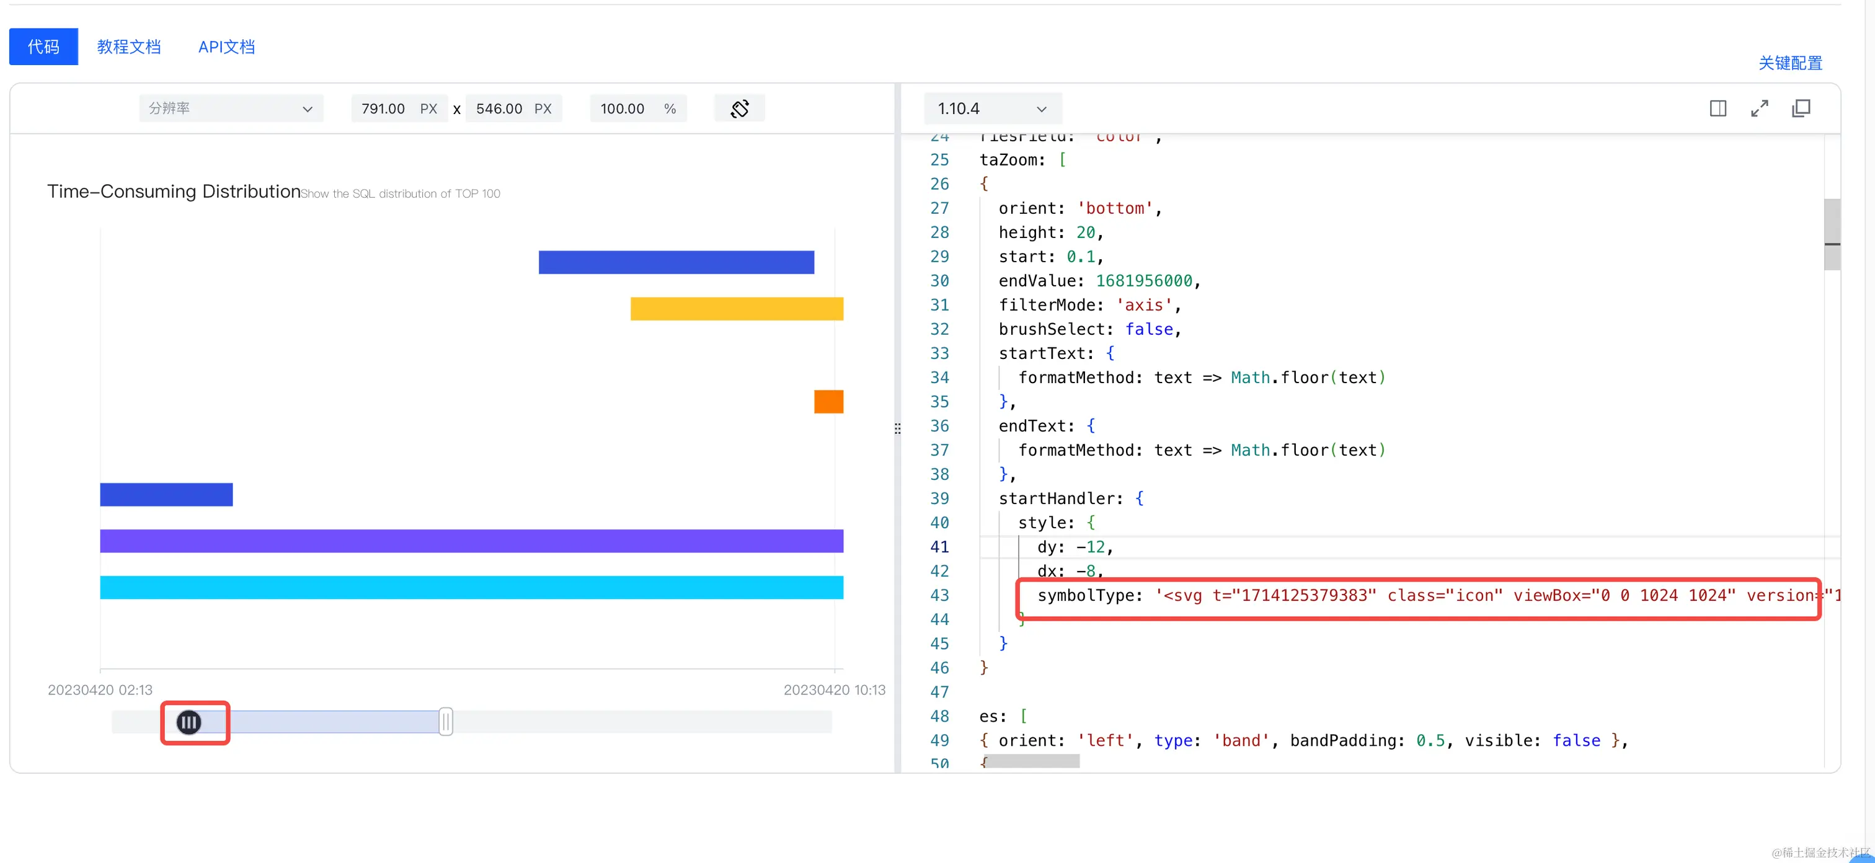Click the rotate screen orientation icon
The image size is (1875, 863).
click(740, 108)
